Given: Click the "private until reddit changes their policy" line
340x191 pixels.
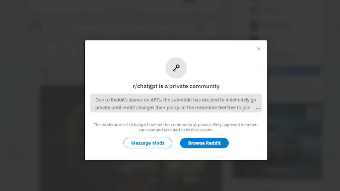Looking at the screenshot, I should (173, 108).
